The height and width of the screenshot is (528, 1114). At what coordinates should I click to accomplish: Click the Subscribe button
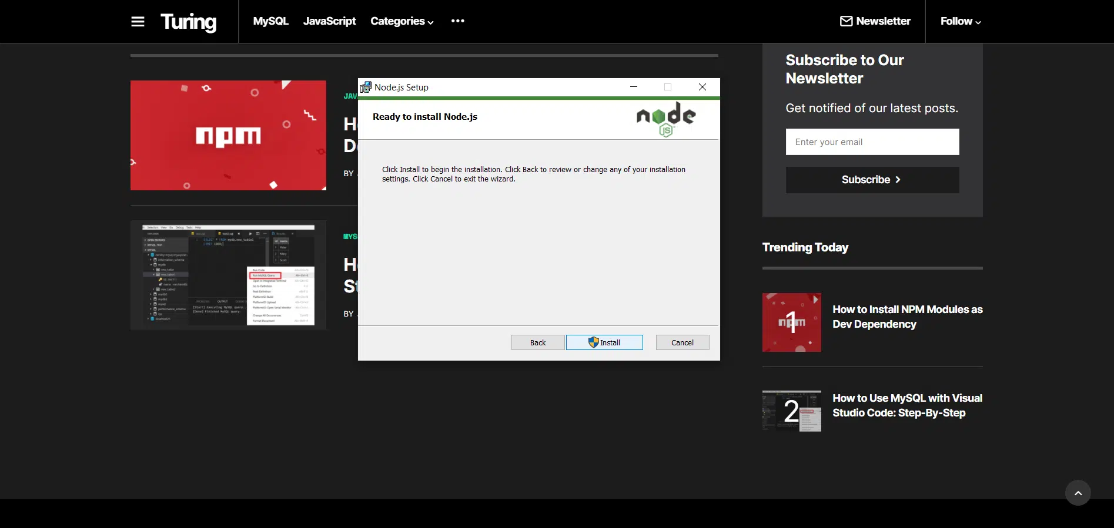click(x=872, y=180)
